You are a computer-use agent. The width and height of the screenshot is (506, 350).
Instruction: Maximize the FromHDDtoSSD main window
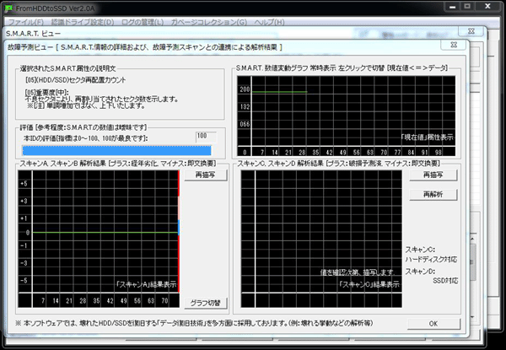point(467,7)
